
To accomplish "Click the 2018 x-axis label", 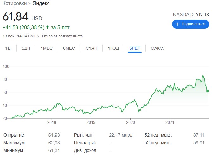I will [x=52, y=122].
